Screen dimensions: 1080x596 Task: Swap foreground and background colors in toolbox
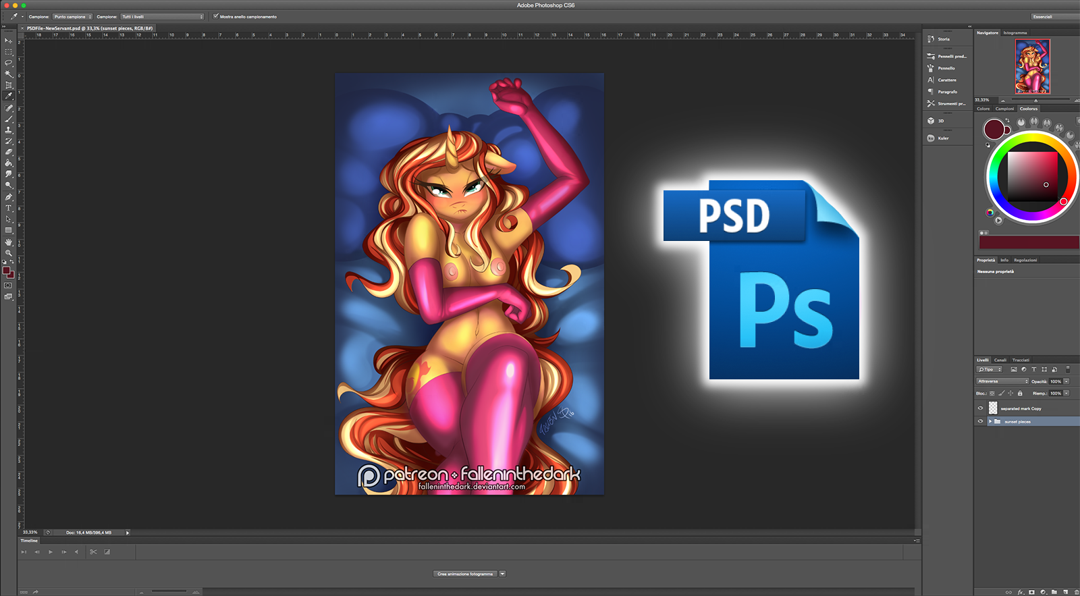coord(11,262)
